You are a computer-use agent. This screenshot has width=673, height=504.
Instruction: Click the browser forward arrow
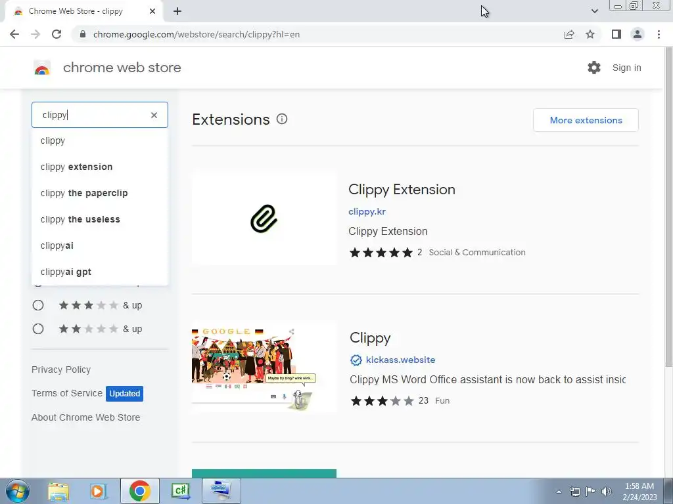(x=35, y=34)
